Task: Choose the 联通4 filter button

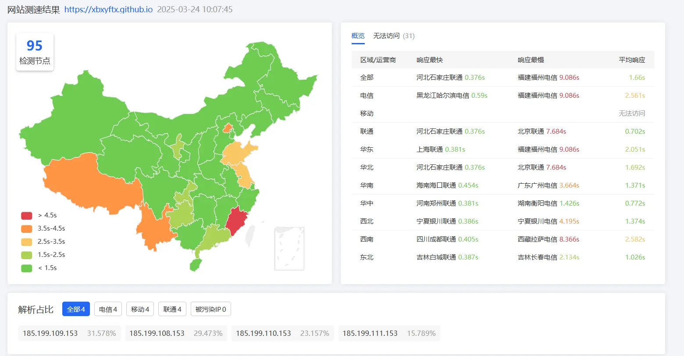Action: coord(172,309)
